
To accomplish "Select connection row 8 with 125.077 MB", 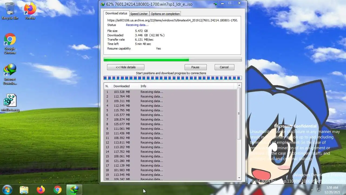I will pyautogui.click(x=170, y=124).
